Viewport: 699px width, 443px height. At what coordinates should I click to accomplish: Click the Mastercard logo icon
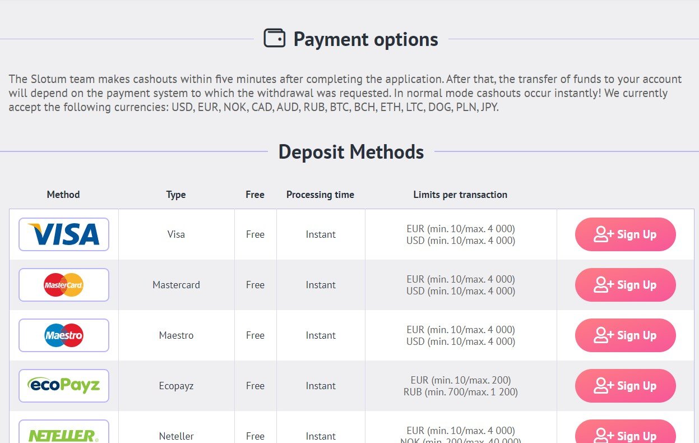tap(64, 285)
